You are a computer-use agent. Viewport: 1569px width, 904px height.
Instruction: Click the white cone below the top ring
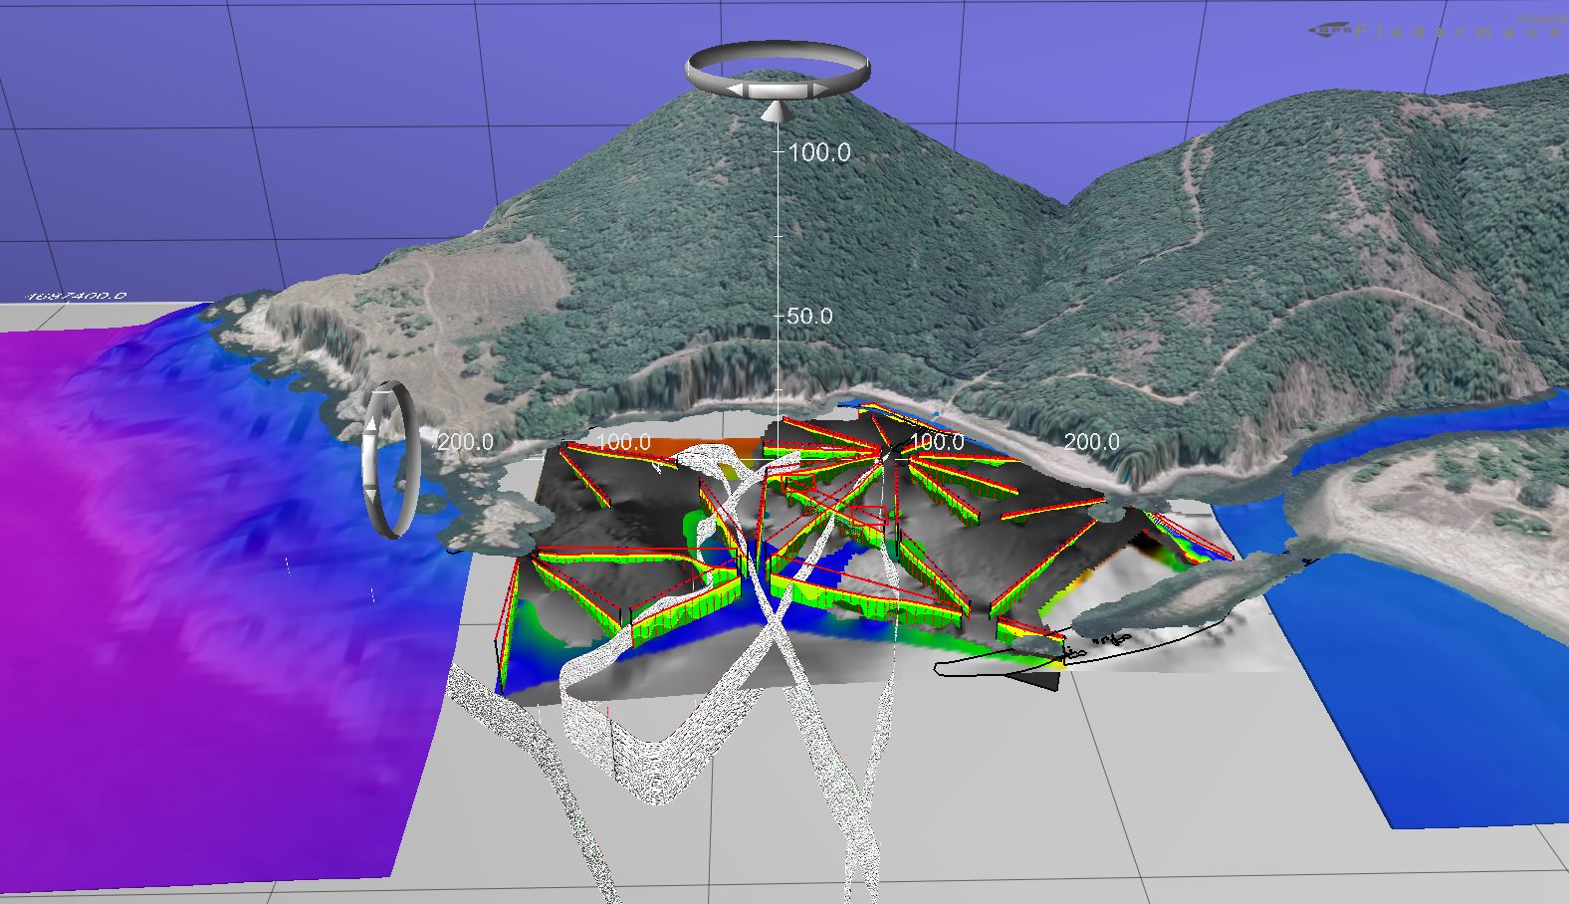(778, 112)
